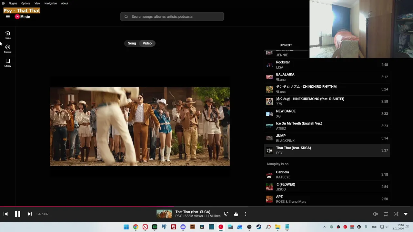
Task: Open the app menu icon at top left
Action: coord(3,3)
